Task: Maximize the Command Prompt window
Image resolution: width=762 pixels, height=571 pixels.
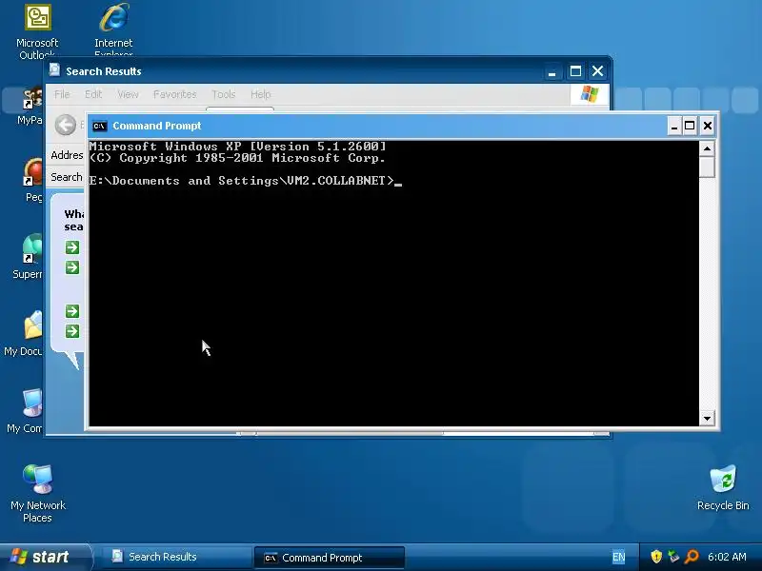Action: tap(690, 127)
